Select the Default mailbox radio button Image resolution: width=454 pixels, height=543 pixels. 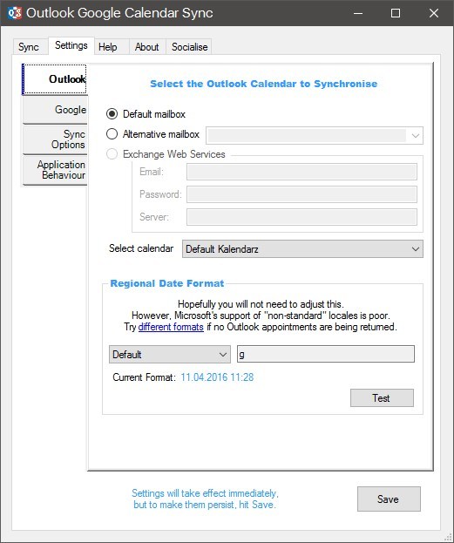pyautogui.click(x=112, y=114)
